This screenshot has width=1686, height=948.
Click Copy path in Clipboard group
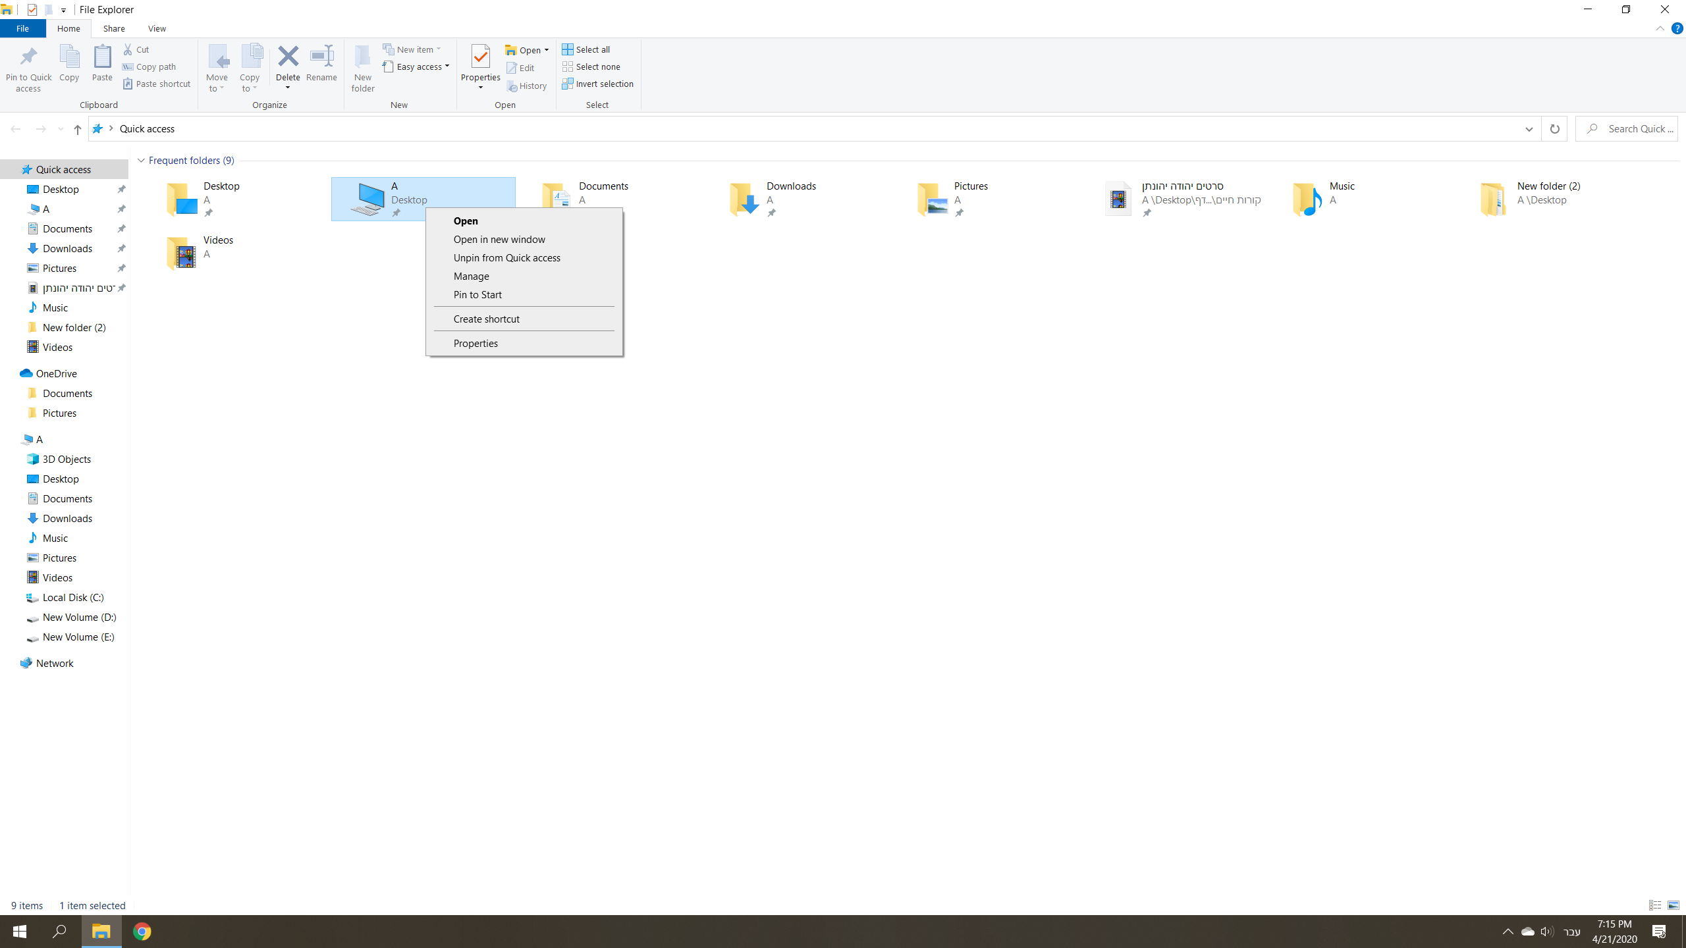pyautogui.click(x=150, y=66)
